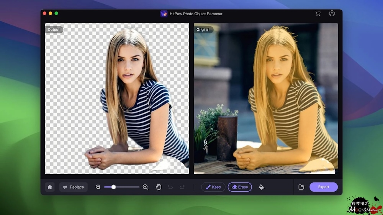The width and height of the screenshot is (383, 215).
Task: Click the Replace button
Action: click(x=73, y=187)
